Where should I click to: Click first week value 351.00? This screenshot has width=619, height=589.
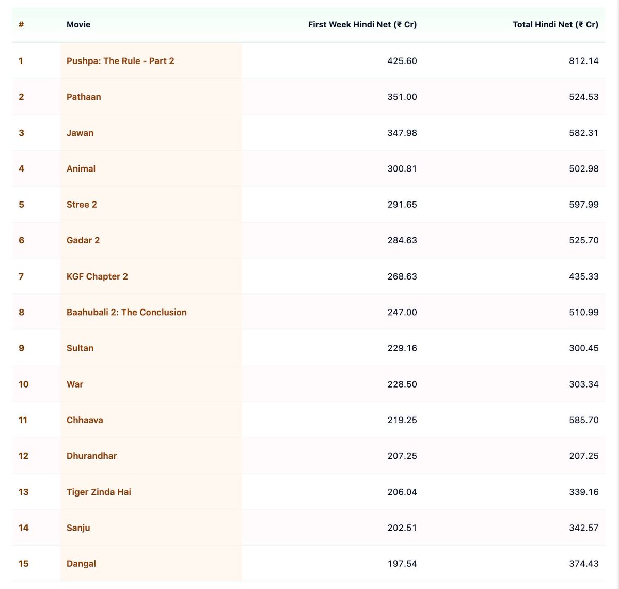402,97
